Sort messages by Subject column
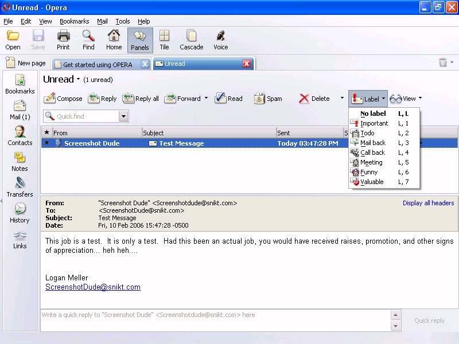Screen dimensions: 459x344 tap(209, 133)
